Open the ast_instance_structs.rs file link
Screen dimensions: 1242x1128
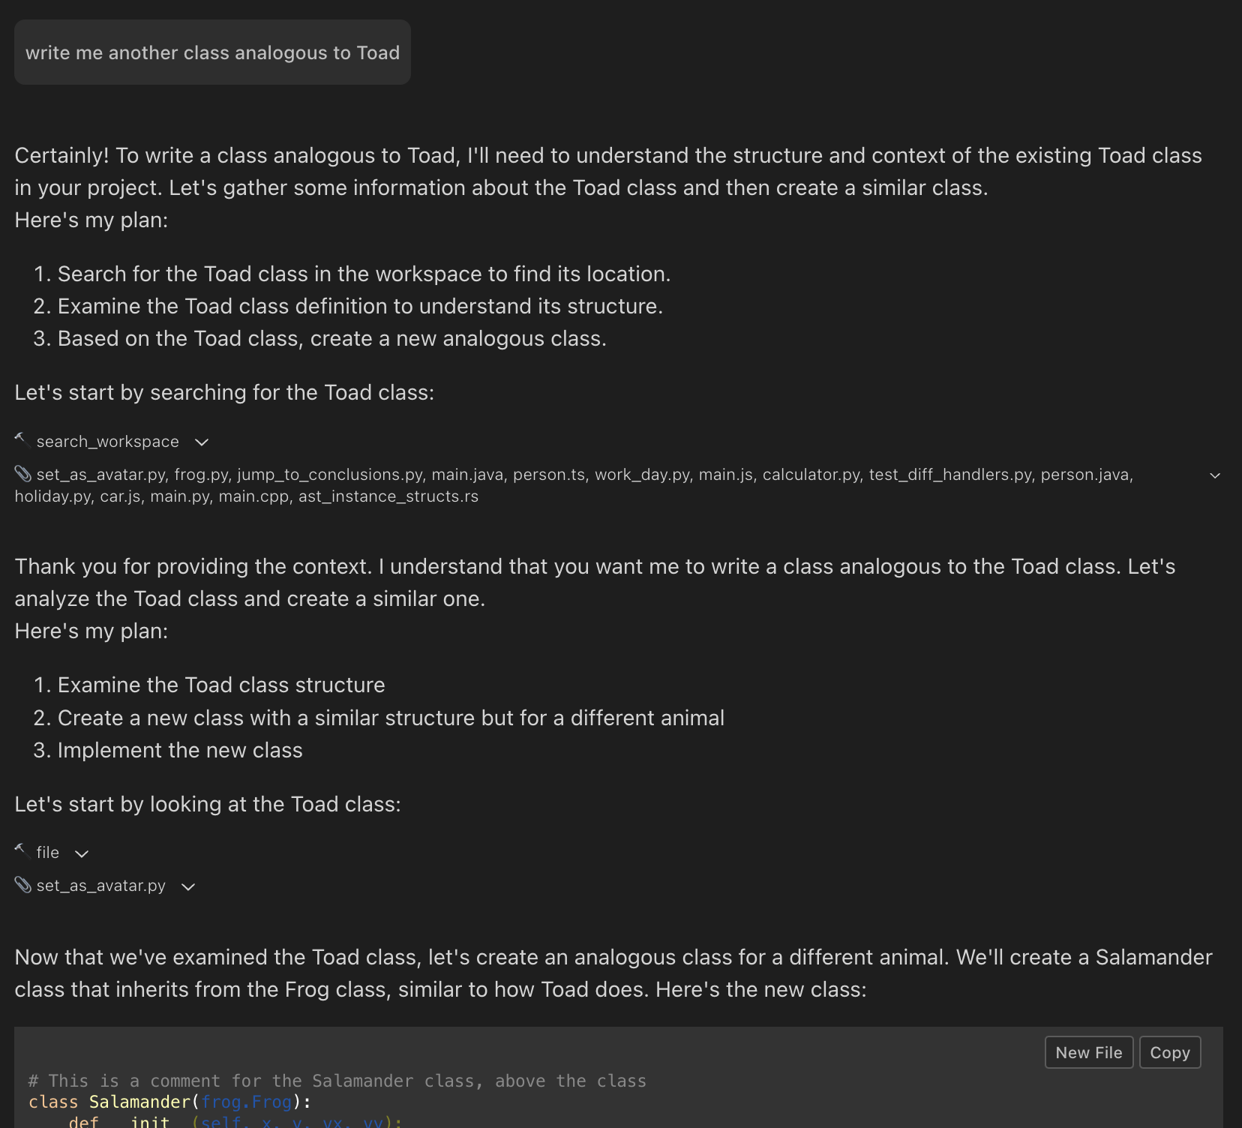coord(388,496)
